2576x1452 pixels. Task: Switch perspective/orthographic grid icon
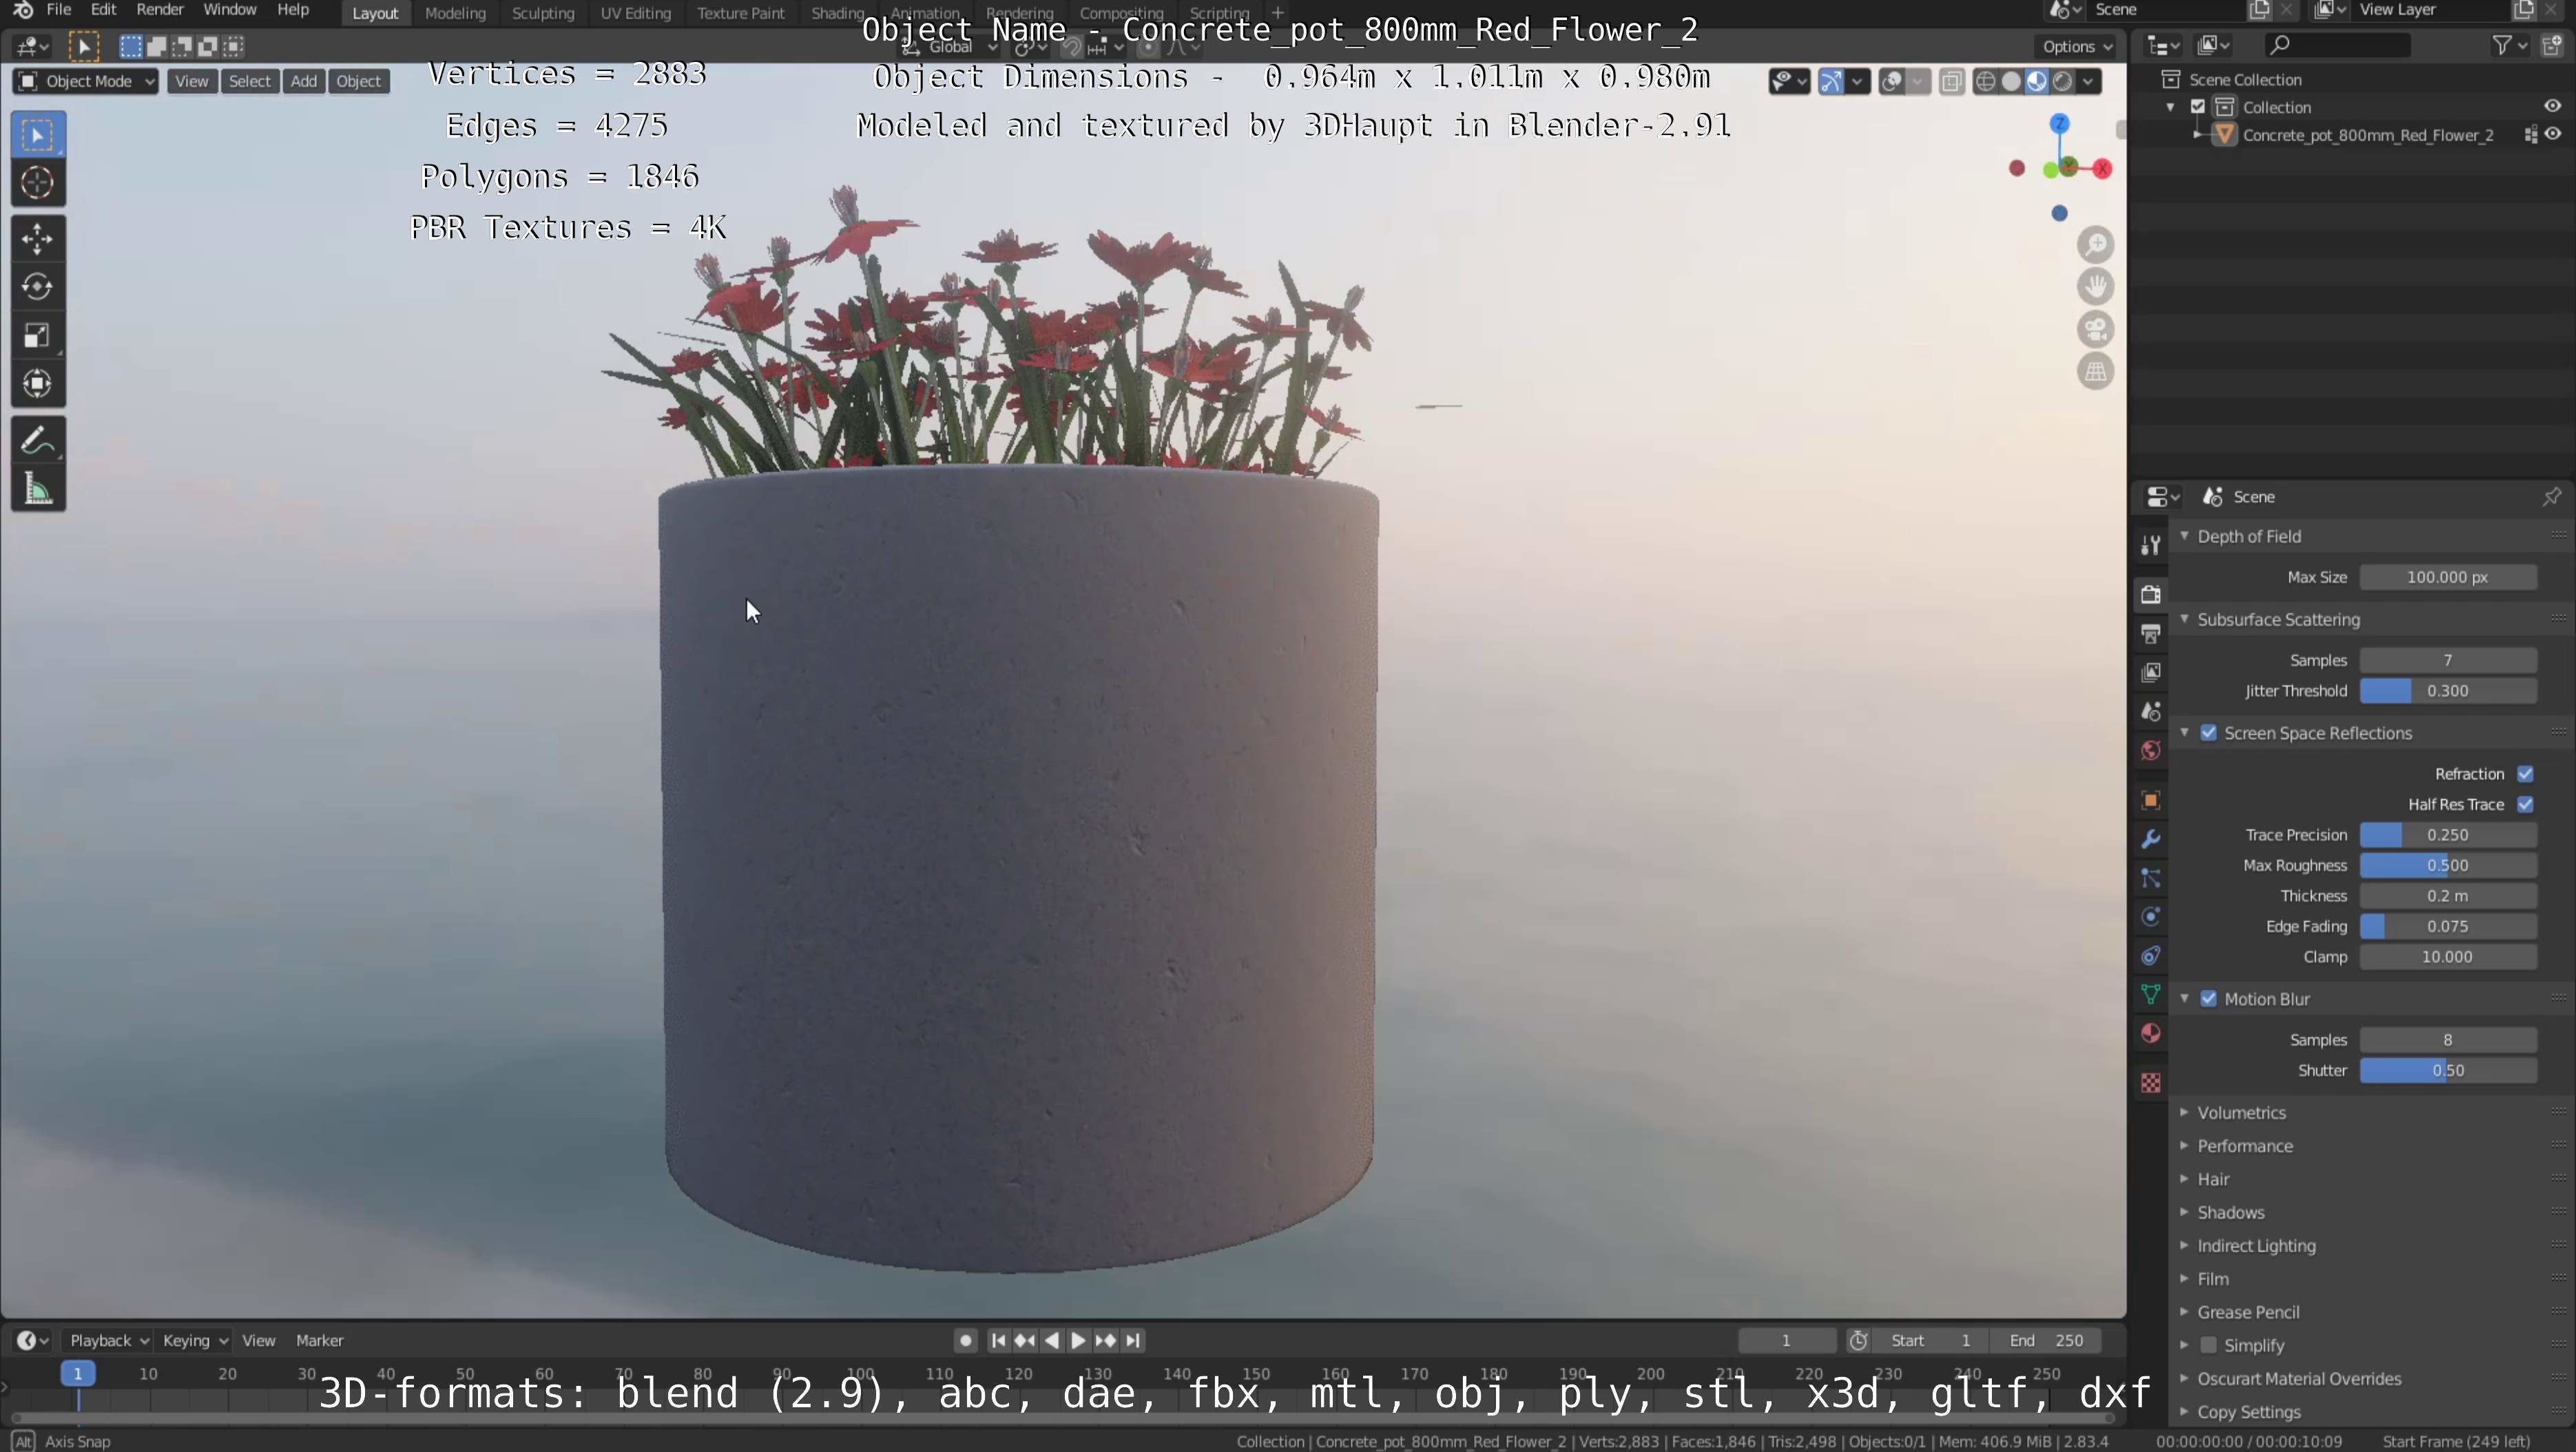pyautogui.click(x=2095, y=372)
